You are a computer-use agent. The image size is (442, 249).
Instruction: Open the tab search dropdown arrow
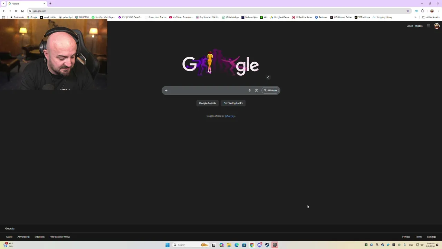click(3, 3)
